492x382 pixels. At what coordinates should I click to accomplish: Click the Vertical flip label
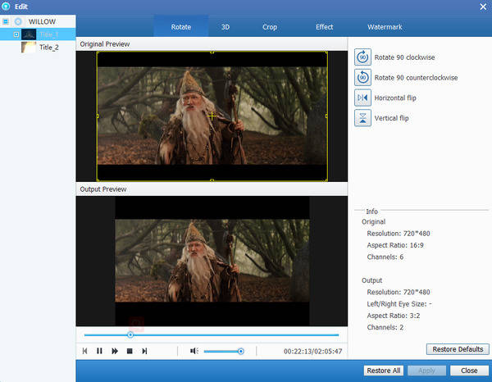[x=391, y=118]
